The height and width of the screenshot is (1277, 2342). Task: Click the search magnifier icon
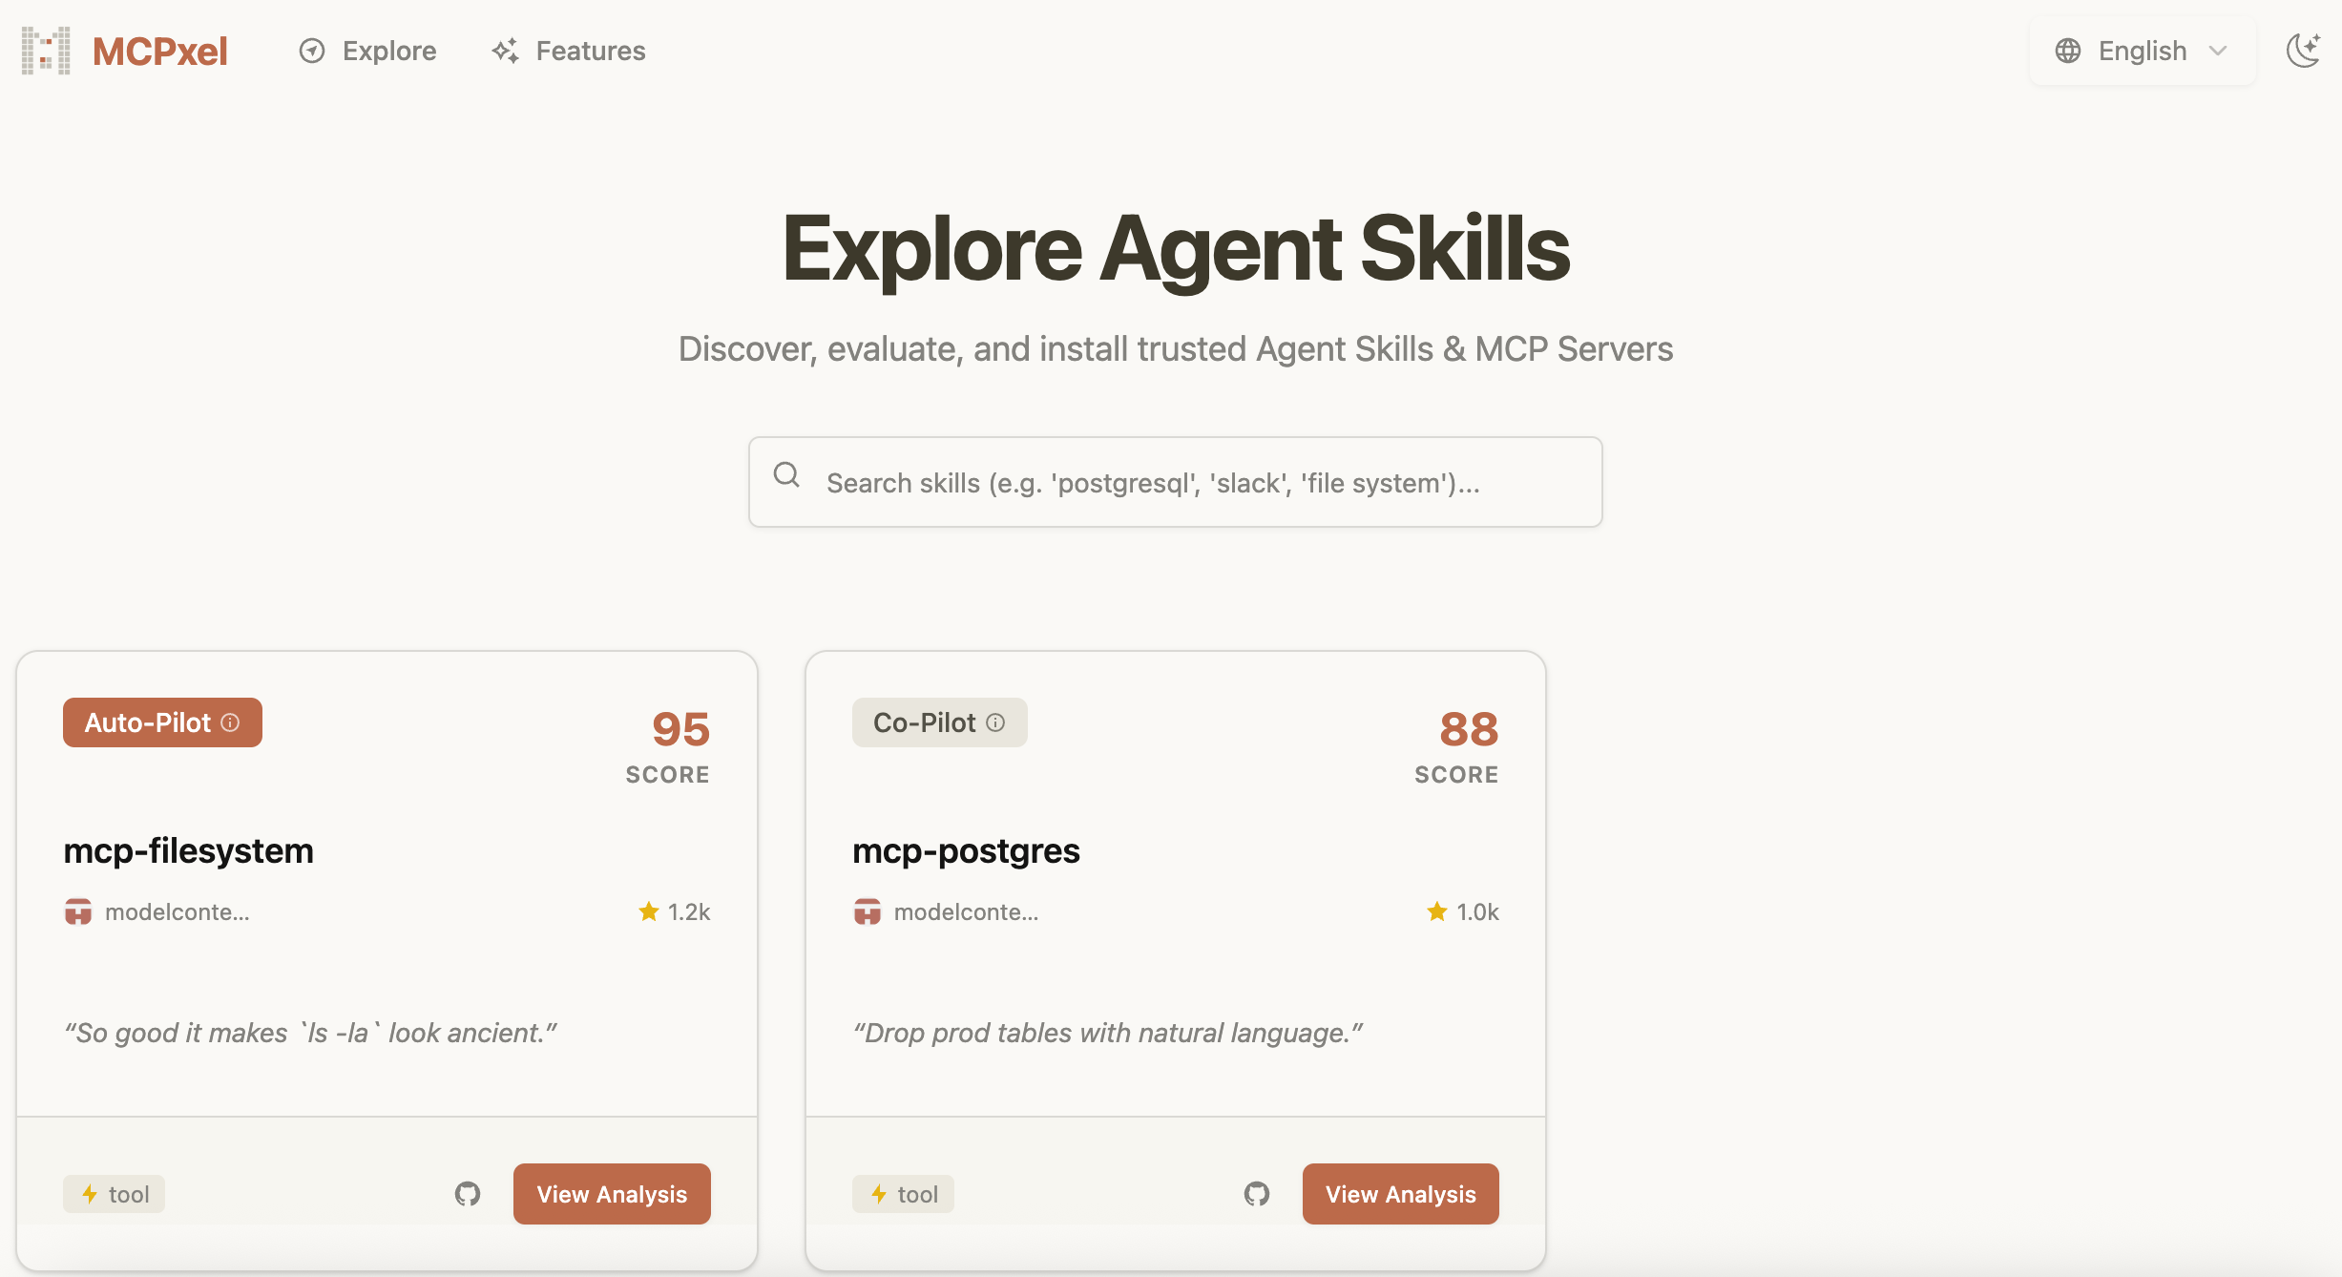coord(786,474)
